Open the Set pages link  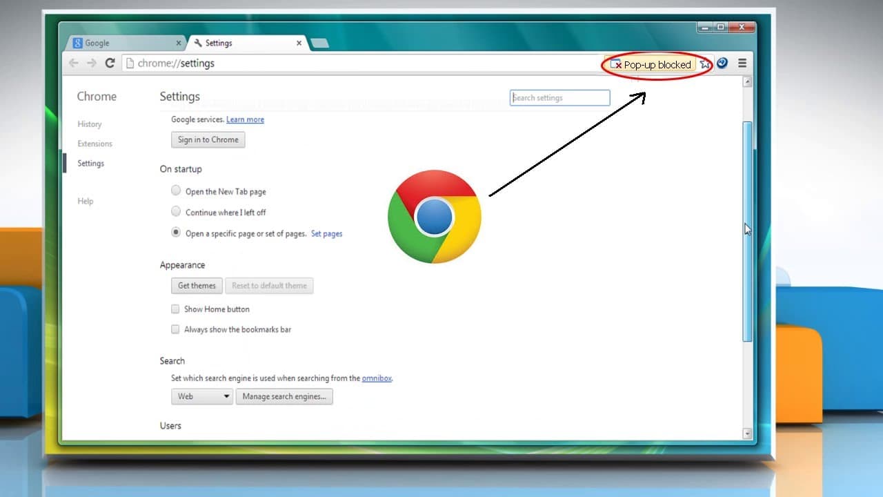327,233
